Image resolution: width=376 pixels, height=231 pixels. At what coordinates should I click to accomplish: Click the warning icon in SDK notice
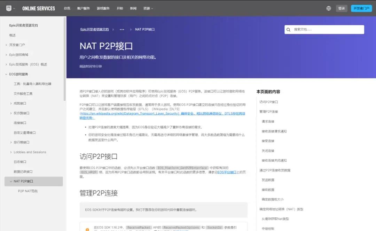[87, 229]
